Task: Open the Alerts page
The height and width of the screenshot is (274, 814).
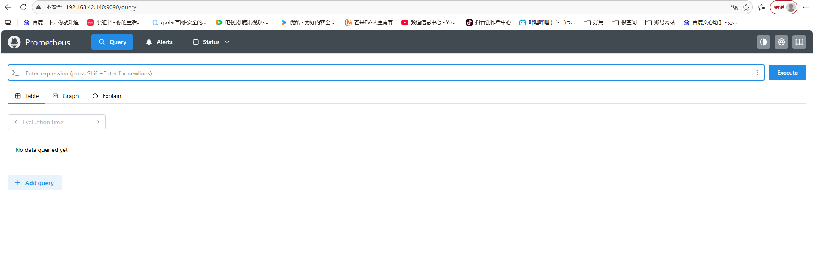Action: point(160,42)
